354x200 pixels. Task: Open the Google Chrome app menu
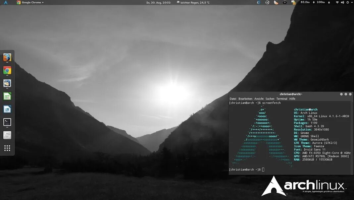pos(30,3)
